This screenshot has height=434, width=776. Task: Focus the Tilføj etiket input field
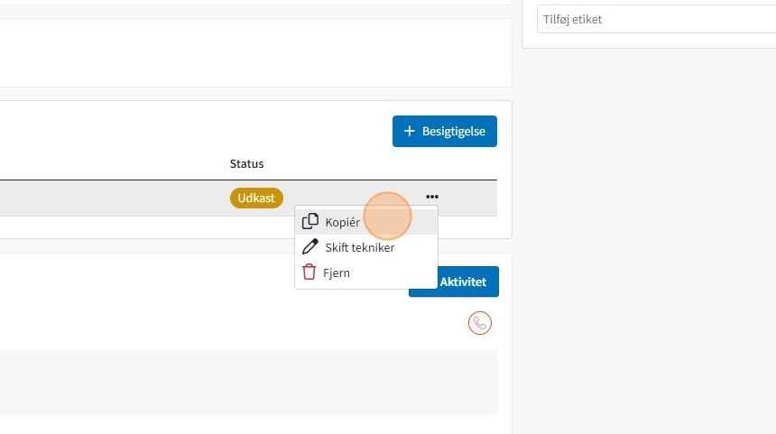tap(656, 19)
